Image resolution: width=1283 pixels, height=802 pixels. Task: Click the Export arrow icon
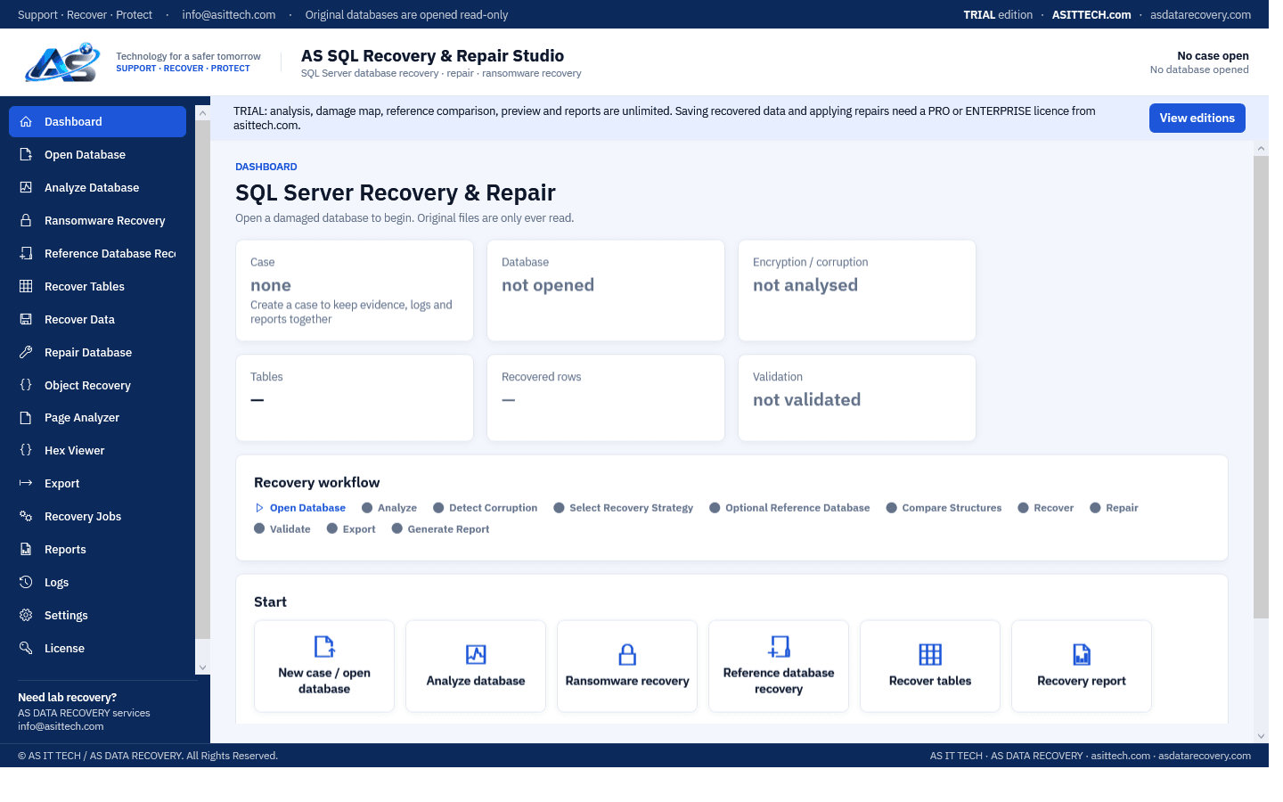pos(26,483)
